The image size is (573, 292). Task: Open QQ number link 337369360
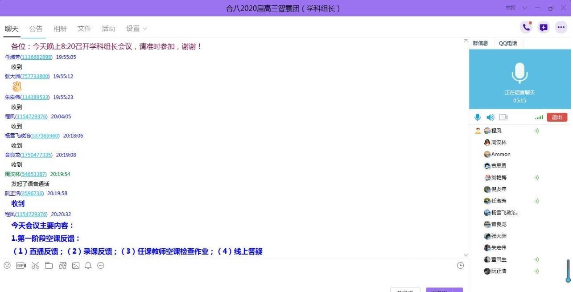pos(45,136)
